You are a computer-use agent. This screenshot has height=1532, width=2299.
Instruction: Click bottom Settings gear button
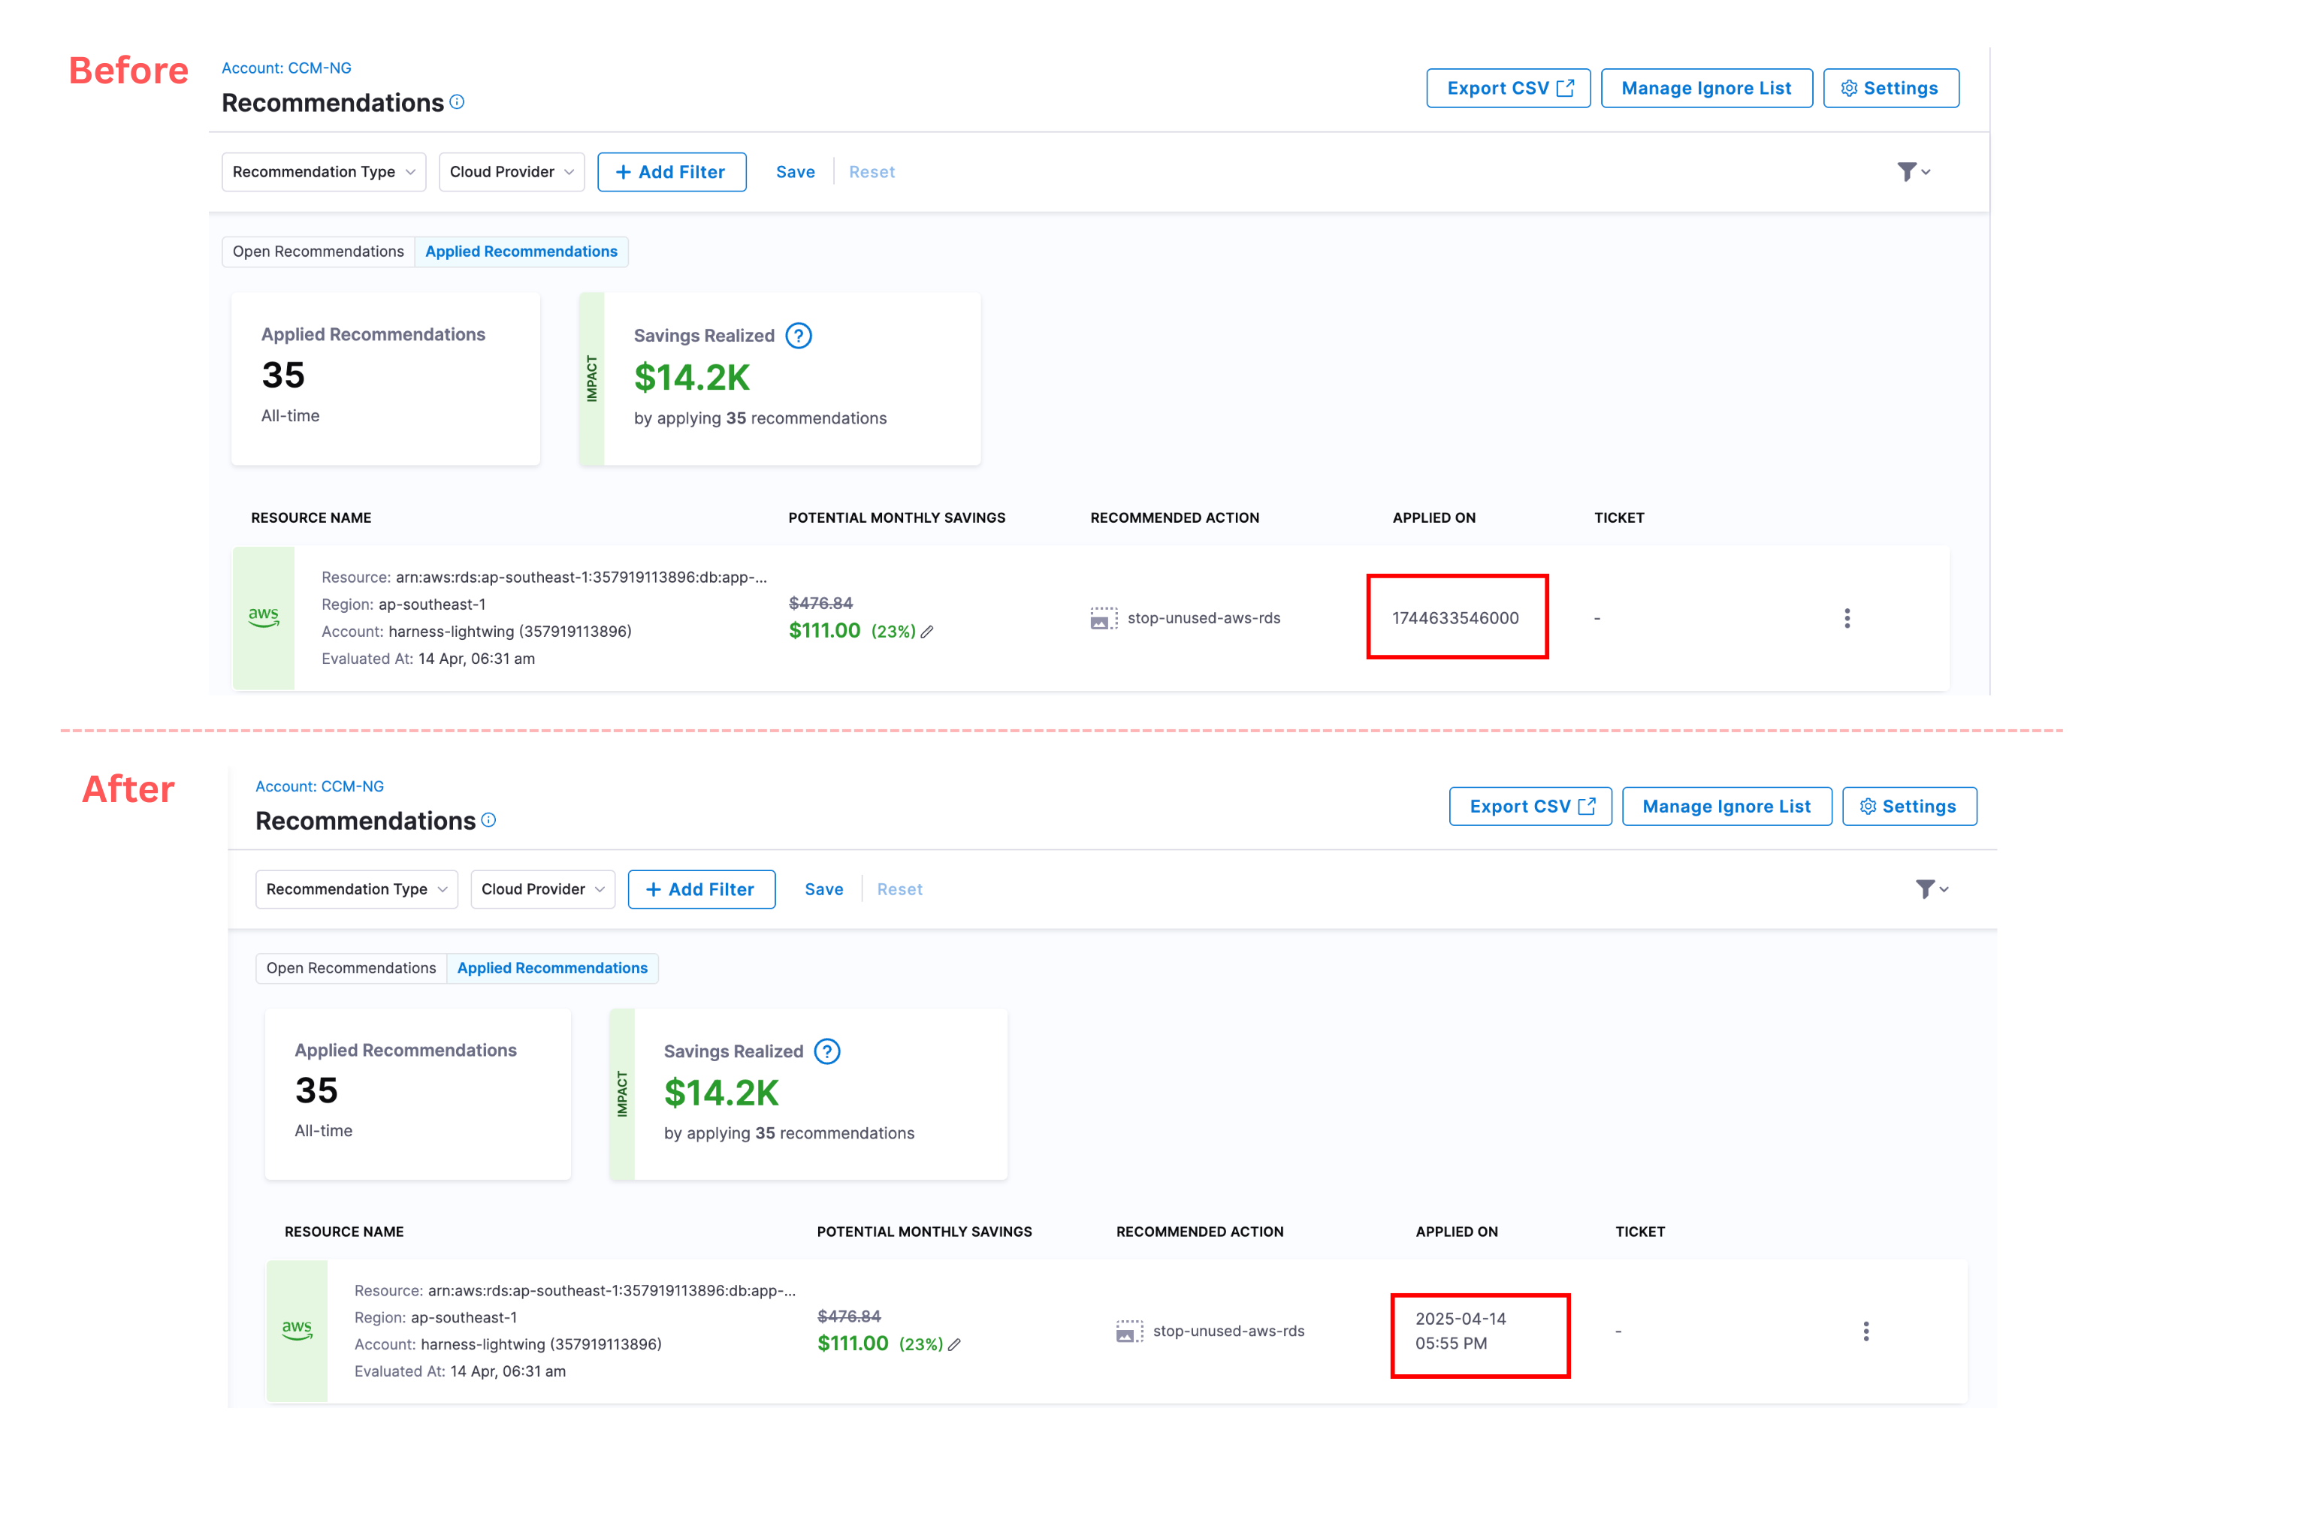pos(1908,806)
